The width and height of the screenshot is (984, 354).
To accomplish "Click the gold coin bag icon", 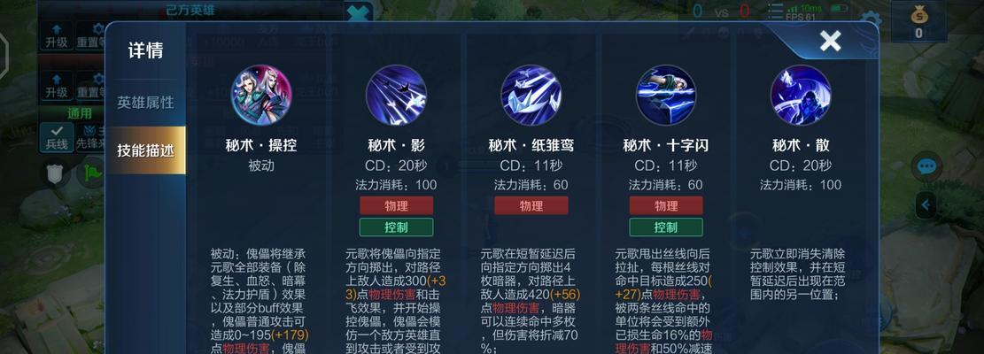I will [918, 12].
